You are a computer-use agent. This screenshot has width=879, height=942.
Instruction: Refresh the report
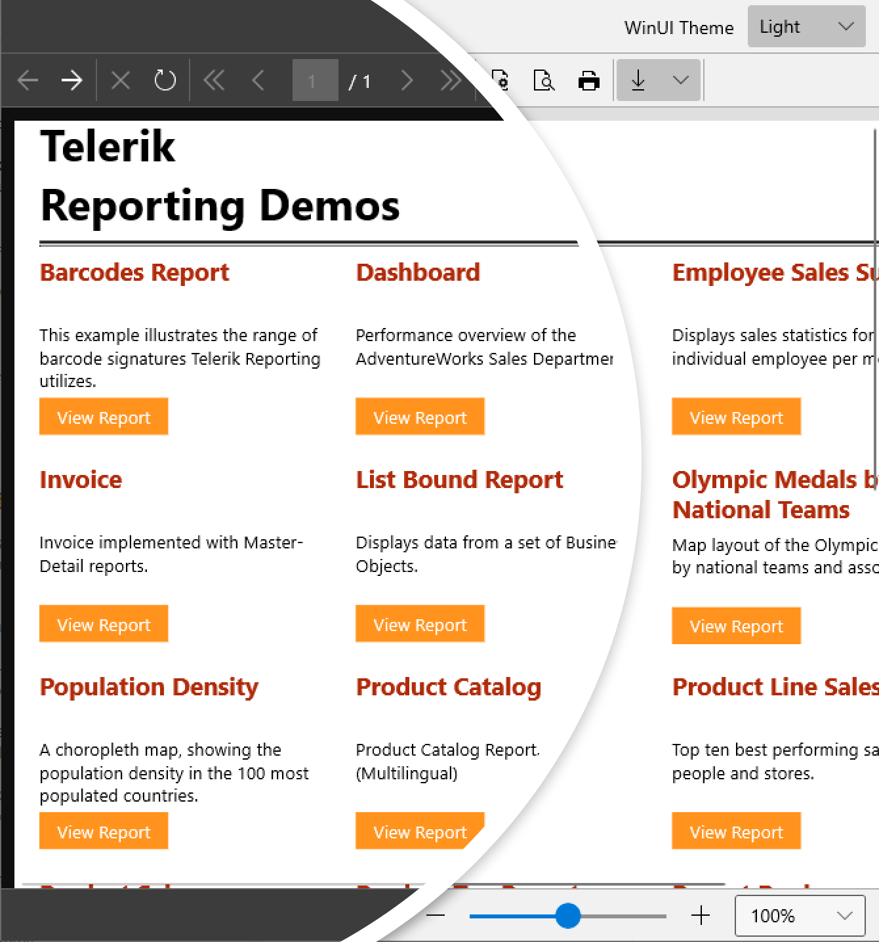165,81
